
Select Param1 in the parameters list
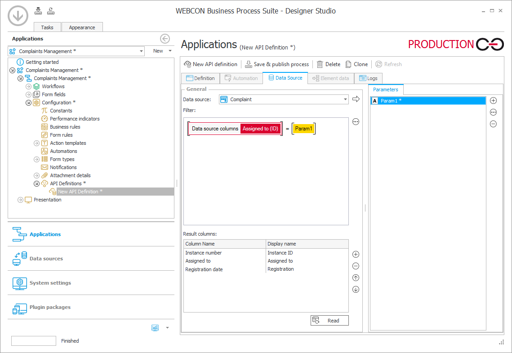tap(428, 101)
